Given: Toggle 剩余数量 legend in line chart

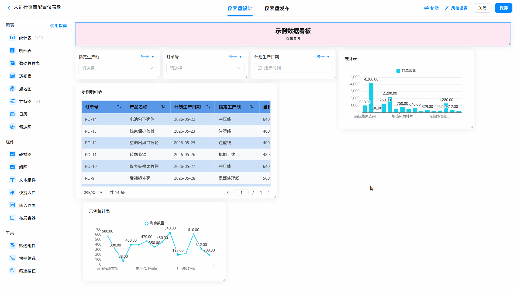Looking at the screenshot, I should pyautogui.click(x=154, y=223).
